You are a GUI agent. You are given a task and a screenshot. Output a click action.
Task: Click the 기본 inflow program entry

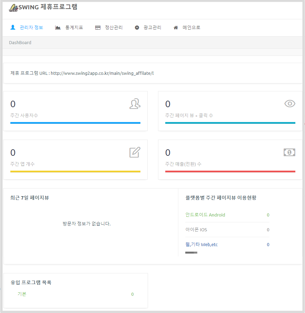tap(22, 294)
